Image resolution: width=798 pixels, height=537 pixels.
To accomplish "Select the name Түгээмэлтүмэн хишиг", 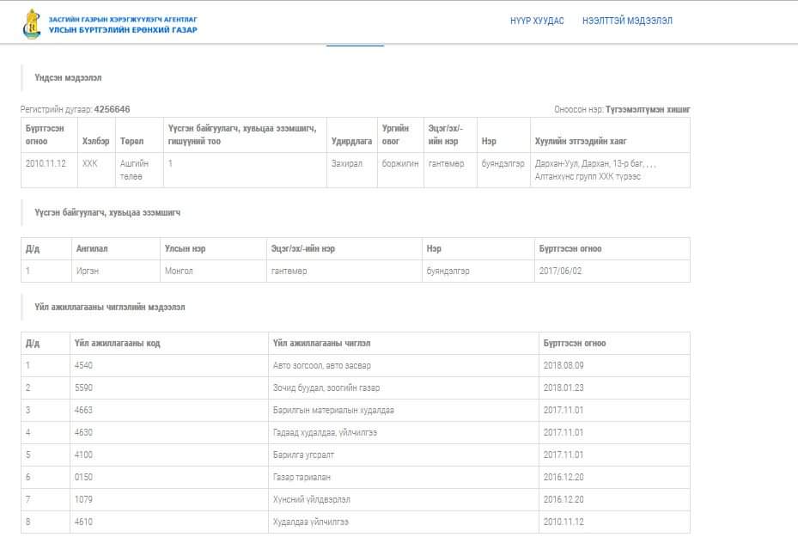I will (x=648, y=109).
